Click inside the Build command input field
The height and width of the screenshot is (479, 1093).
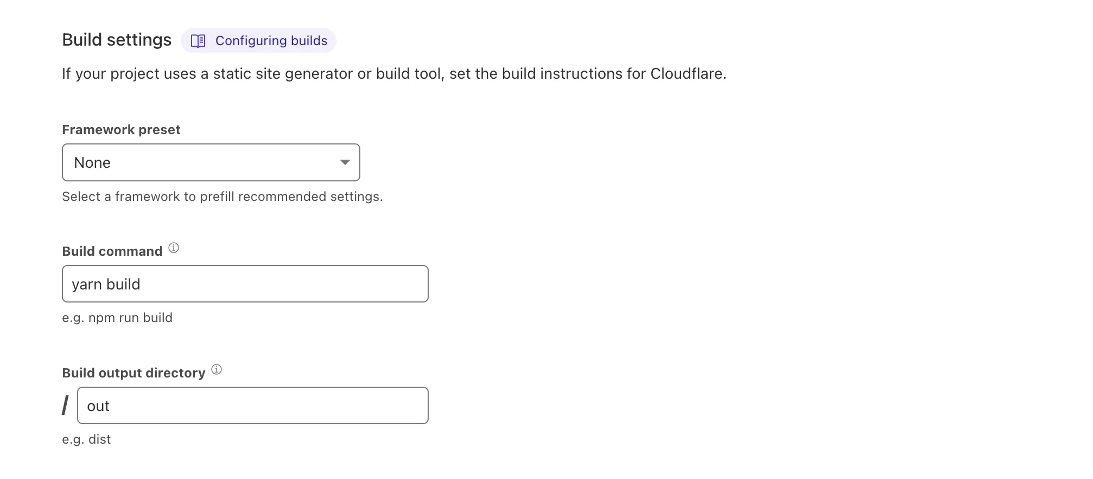pyautogui.click(x=245, y=283)
